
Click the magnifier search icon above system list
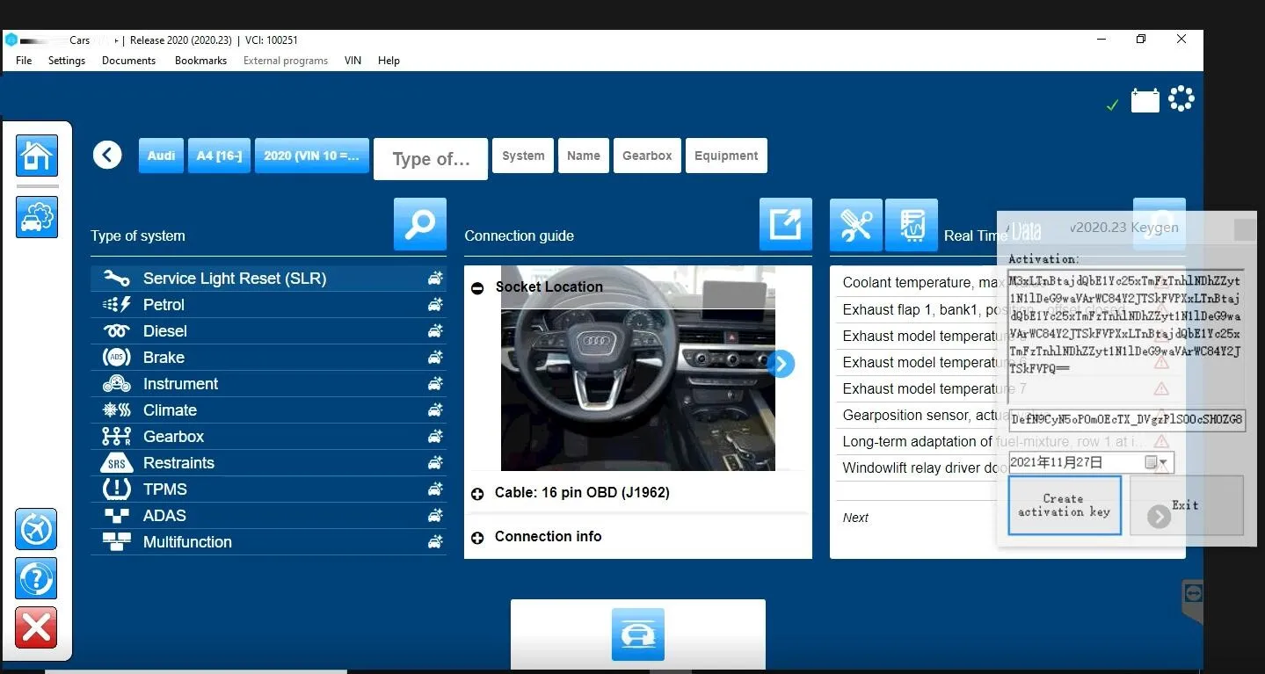tap(419, 224)
